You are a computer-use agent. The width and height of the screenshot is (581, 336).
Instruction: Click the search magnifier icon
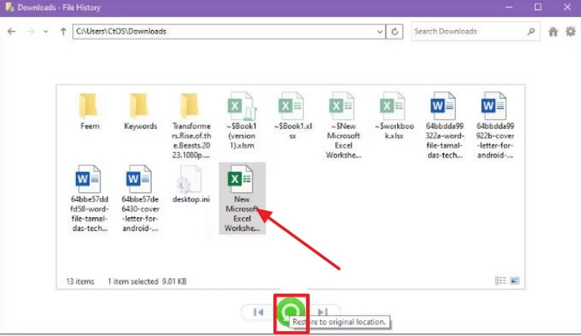531,31
